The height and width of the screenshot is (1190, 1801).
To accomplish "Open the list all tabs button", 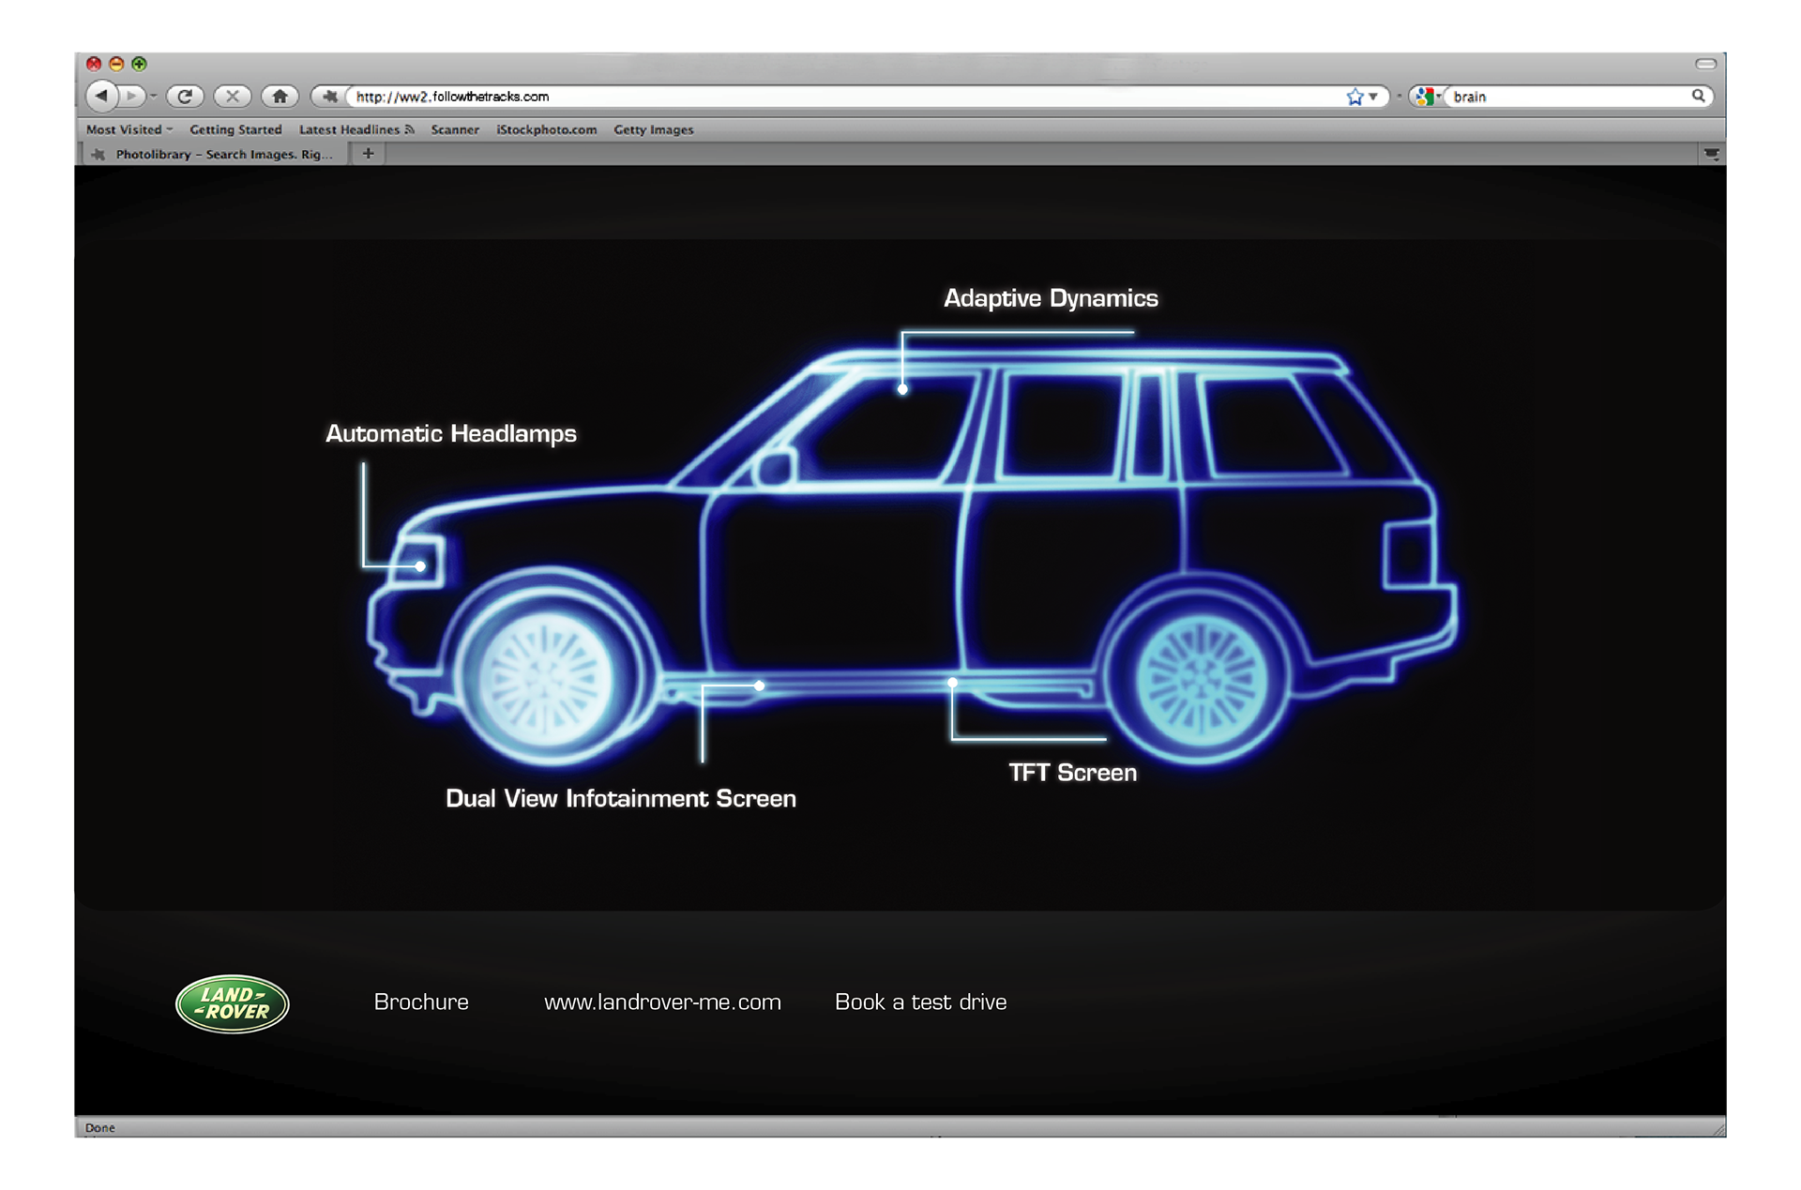I will point(1712,154).
